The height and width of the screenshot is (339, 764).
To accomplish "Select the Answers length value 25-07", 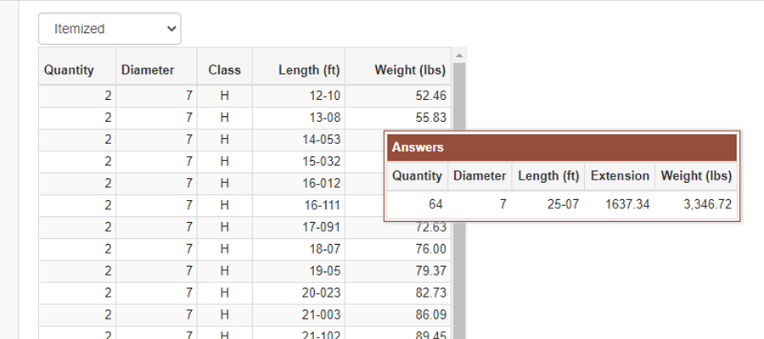I will tap(548, 204).
